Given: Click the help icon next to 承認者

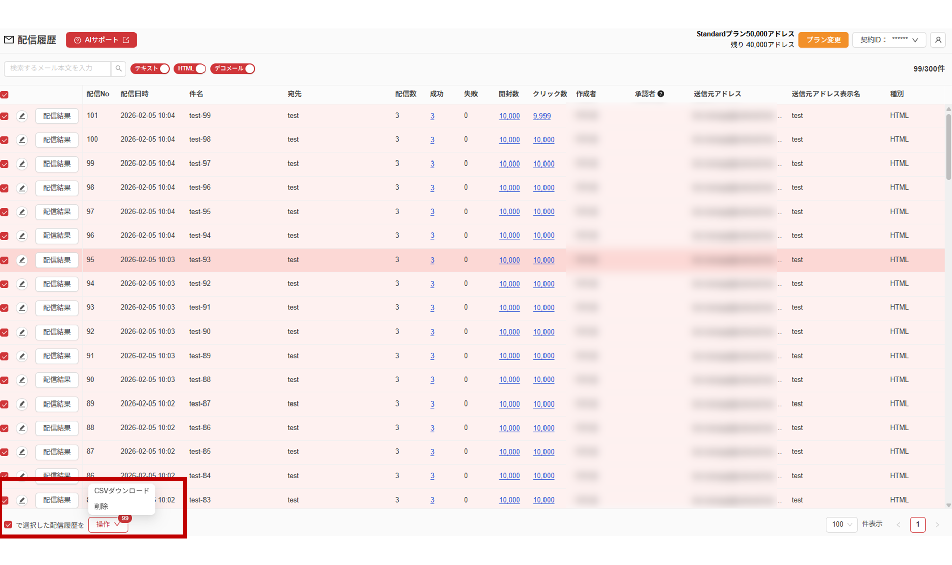Looking at the screenshot, I should 661,94.
